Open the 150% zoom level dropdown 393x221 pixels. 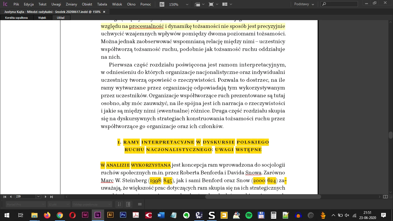[x=187, y=5]
